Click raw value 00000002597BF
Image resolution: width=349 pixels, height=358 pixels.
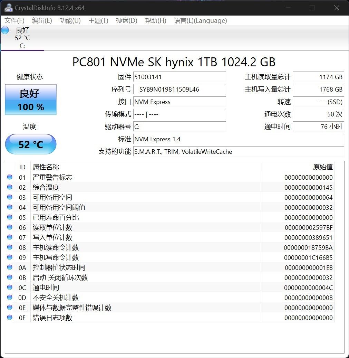pos(308,228)
